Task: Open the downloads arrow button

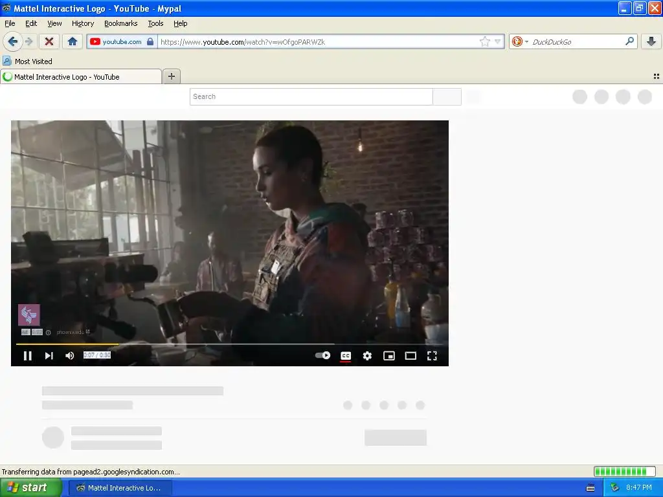Action: tap(651, 41)
